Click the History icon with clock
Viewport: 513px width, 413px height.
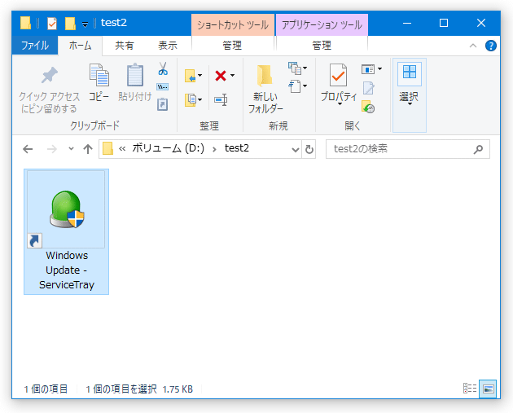coord(368,107)
